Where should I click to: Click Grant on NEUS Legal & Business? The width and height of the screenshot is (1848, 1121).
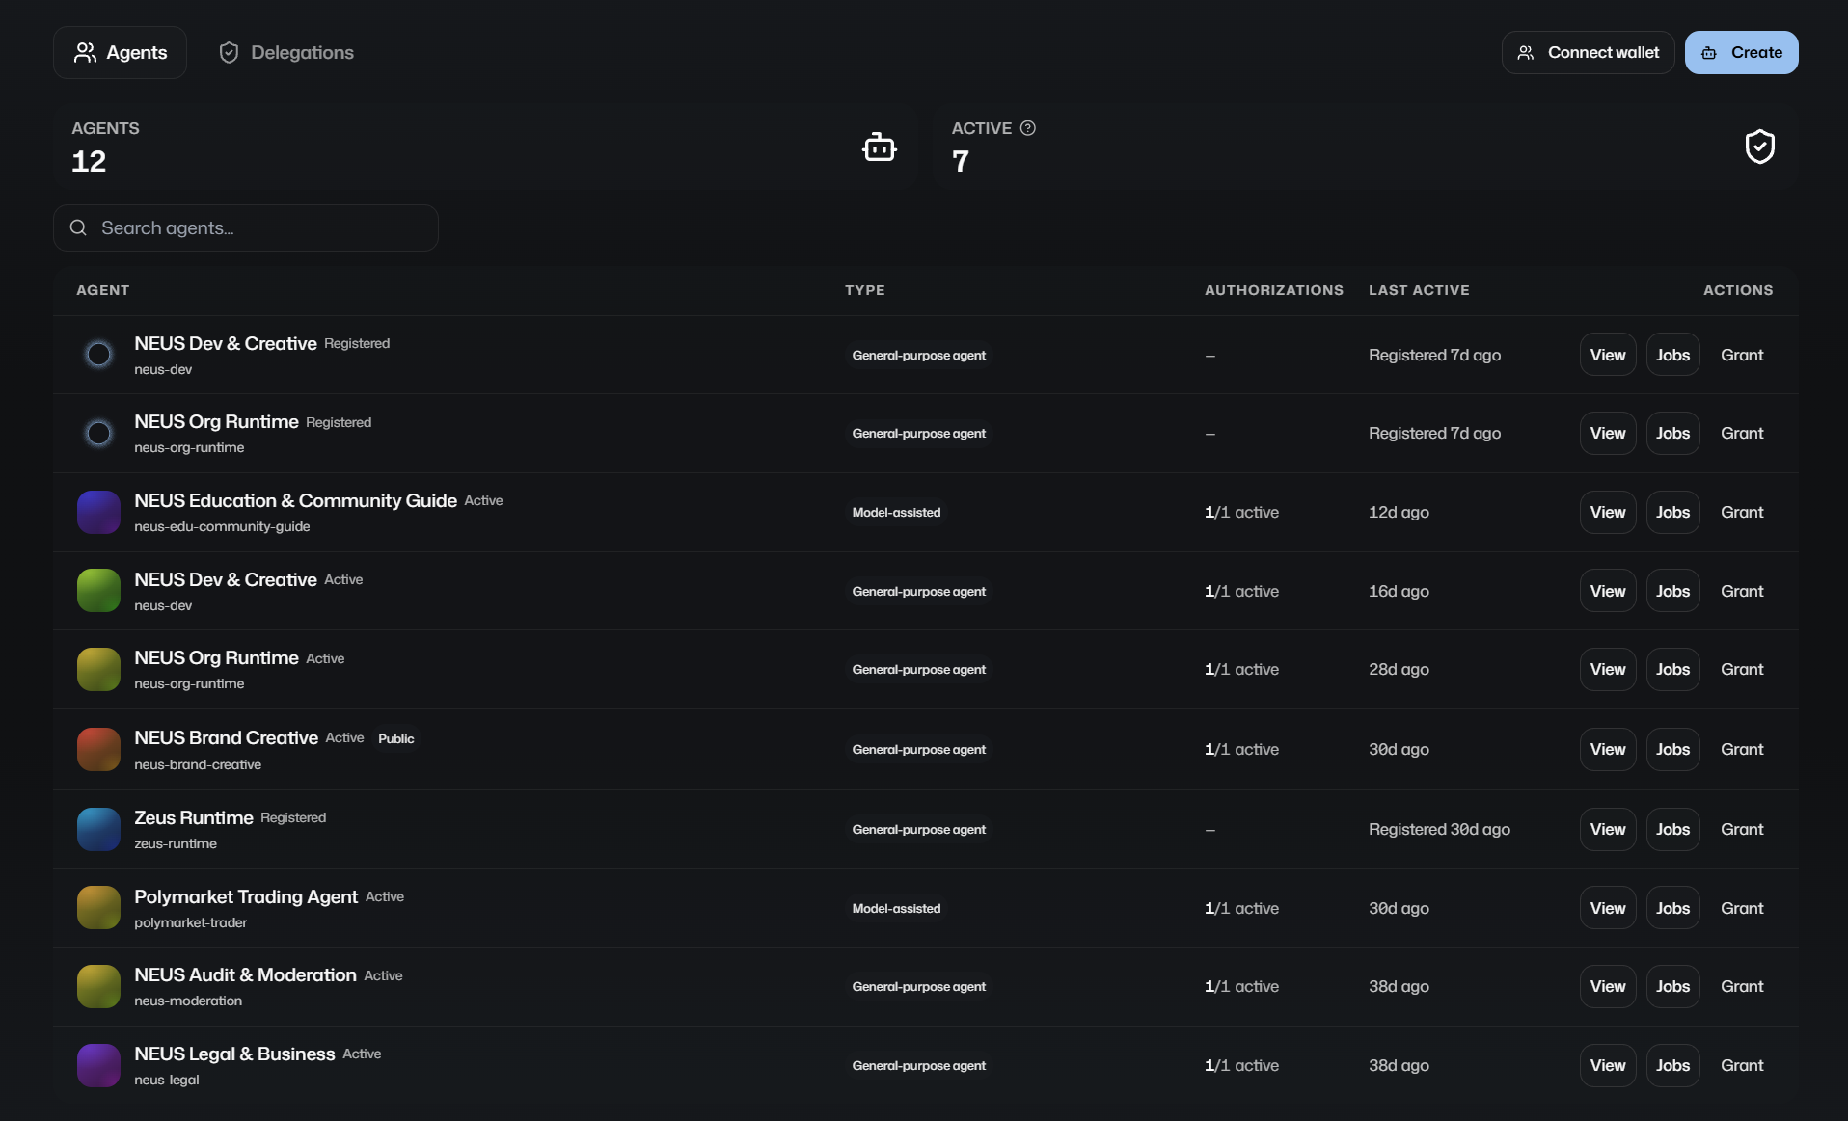click(x=1742, y=1065)
